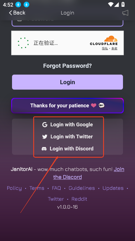Select Login with Google
This screenshot has width=135, height=241.
coord(68,125)
